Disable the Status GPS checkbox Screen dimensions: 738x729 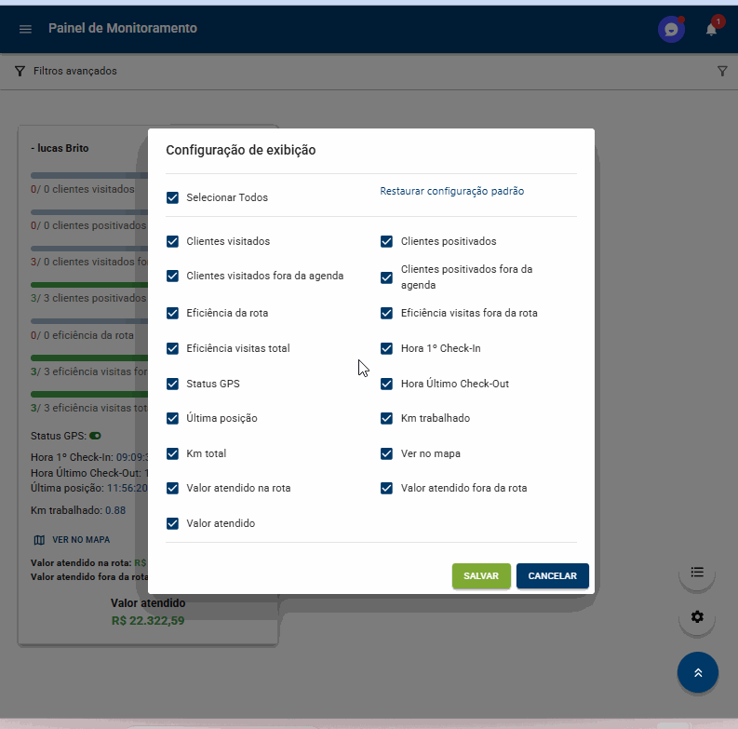coord(172,384)
